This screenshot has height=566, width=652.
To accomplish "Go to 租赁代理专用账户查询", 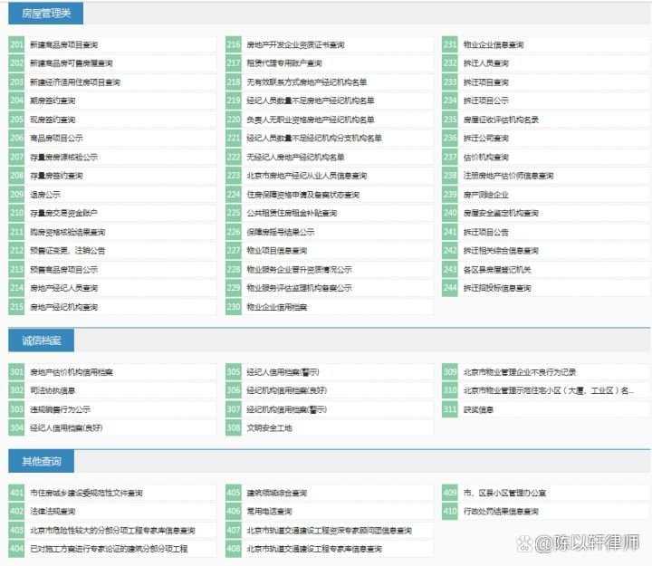I will pyautogui.click(x=283, y=63).
